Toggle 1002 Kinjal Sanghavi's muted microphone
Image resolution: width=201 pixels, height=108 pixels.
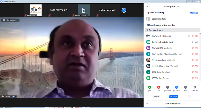192,72
